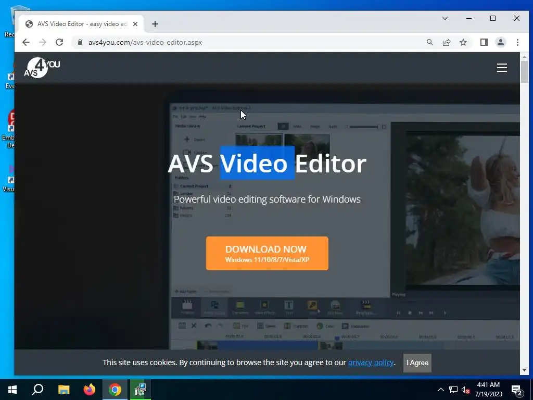This screenshot has width=533, height=400.
Task: Close the AVS Video Editor tab
Action: coord(135,24)
